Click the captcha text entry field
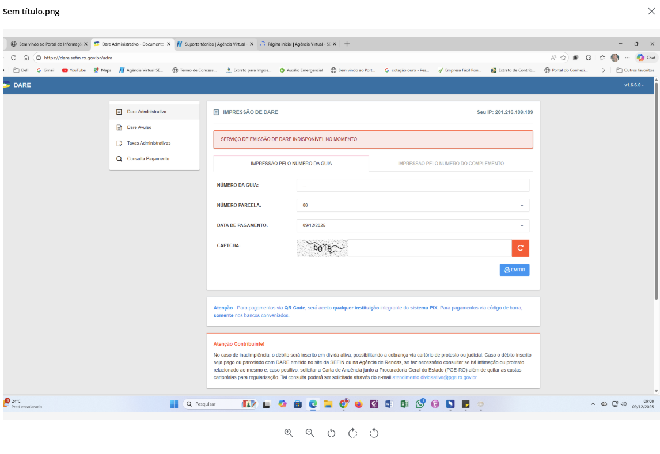The height and width of the screenshot is (454, 660). point(430,248)
